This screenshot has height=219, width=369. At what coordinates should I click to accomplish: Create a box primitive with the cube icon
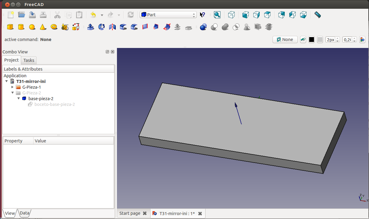click(x=10, y=27)
